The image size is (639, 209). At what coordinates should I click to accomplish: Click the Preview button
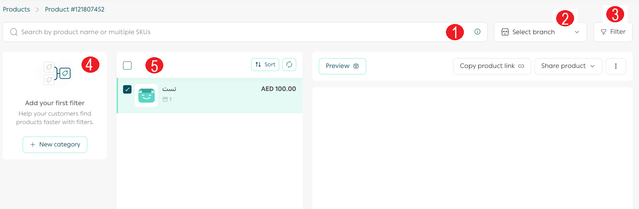pos(342,66)
